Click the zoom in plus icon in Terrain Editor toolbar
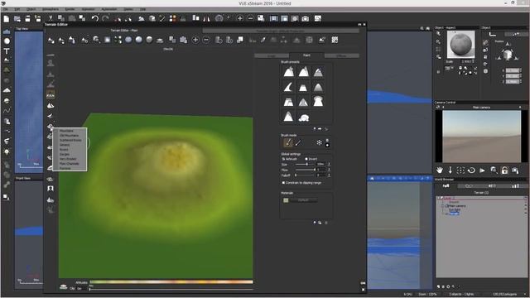The height and width of the screenshot is (298, 530). [x=195, y=40]
